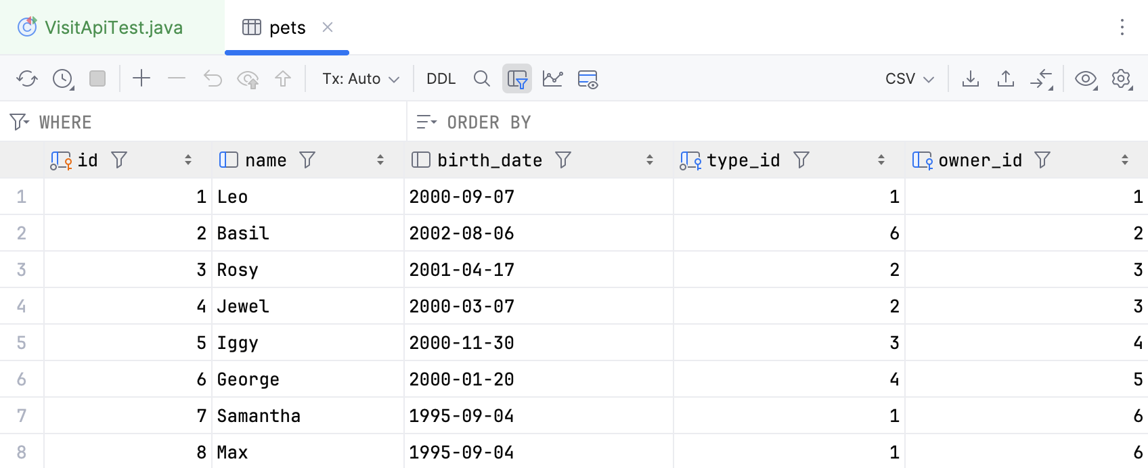1148x468 pixels.
Task: Switch to the VisitApiTest.java tab
Action: point(112,27)
